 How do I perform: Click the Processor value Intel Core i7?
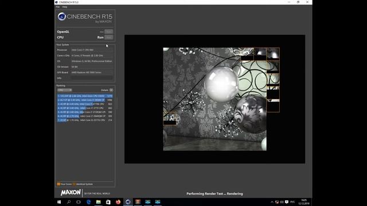click(x=83, y=50)
